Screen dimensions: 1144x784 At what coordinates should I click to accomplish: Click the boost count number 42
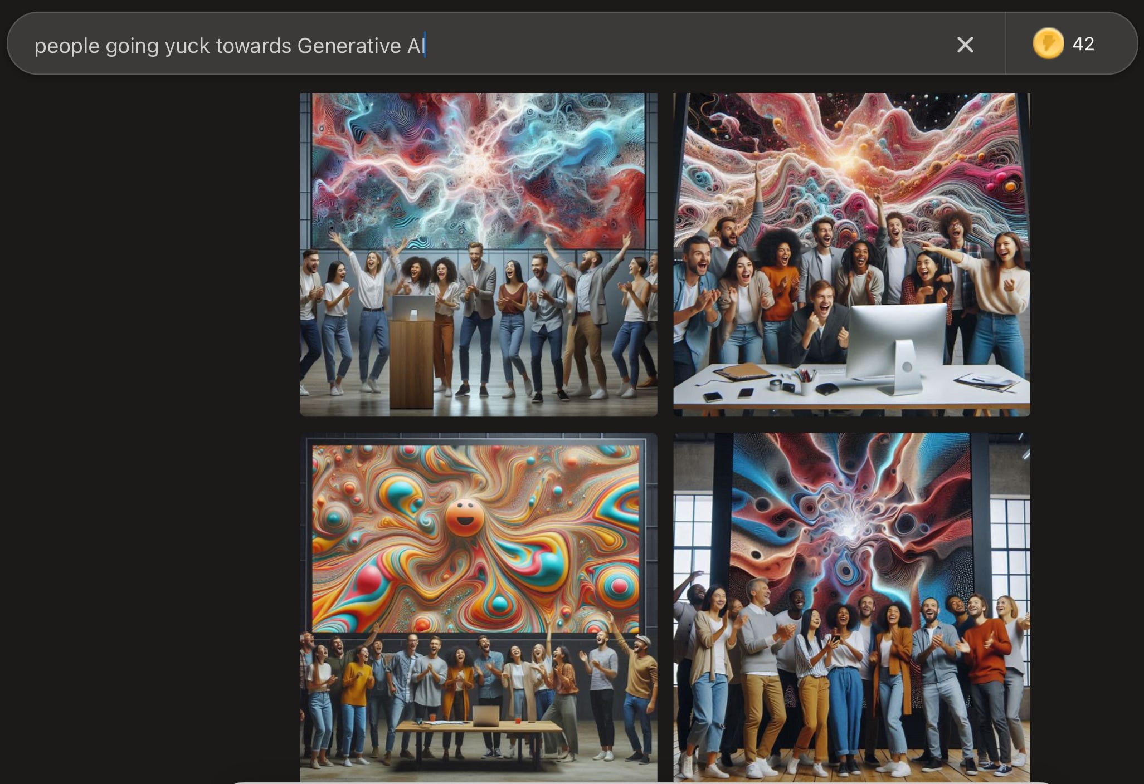click(x=1083, y=44)
